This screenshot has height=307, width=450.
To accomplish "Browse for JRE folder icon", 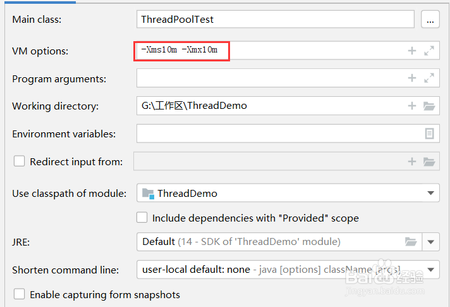I will (x=411, y=241).
